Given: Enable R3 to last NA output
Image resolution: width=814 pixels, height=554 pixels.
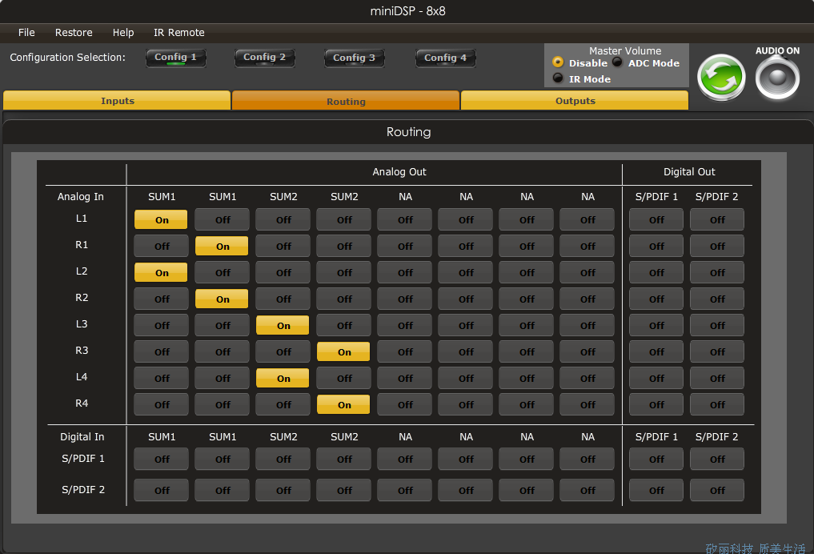Looking at the screenshot, I should [587, 352].
